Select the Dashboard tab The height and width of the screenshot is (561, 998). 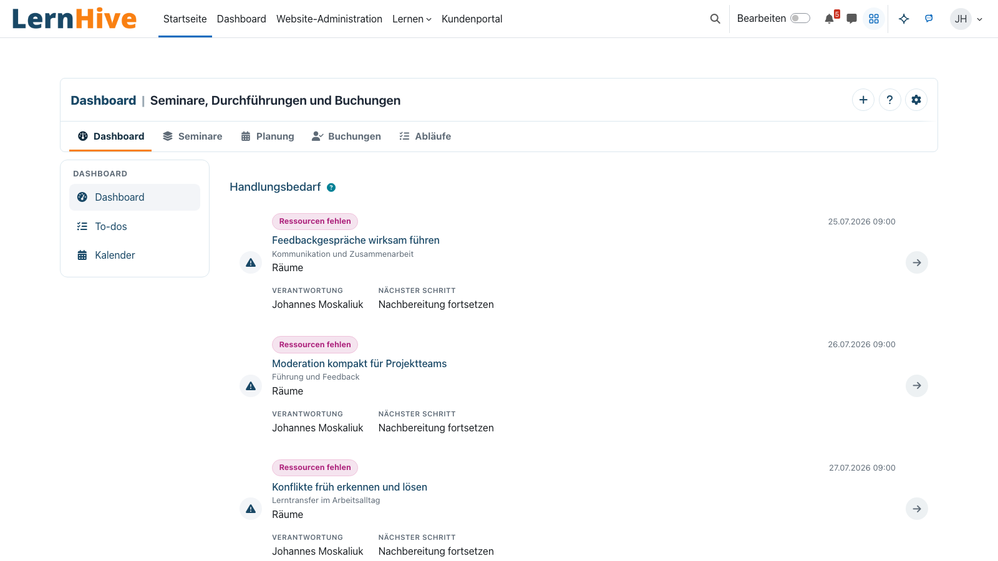(x=110, y=136)
